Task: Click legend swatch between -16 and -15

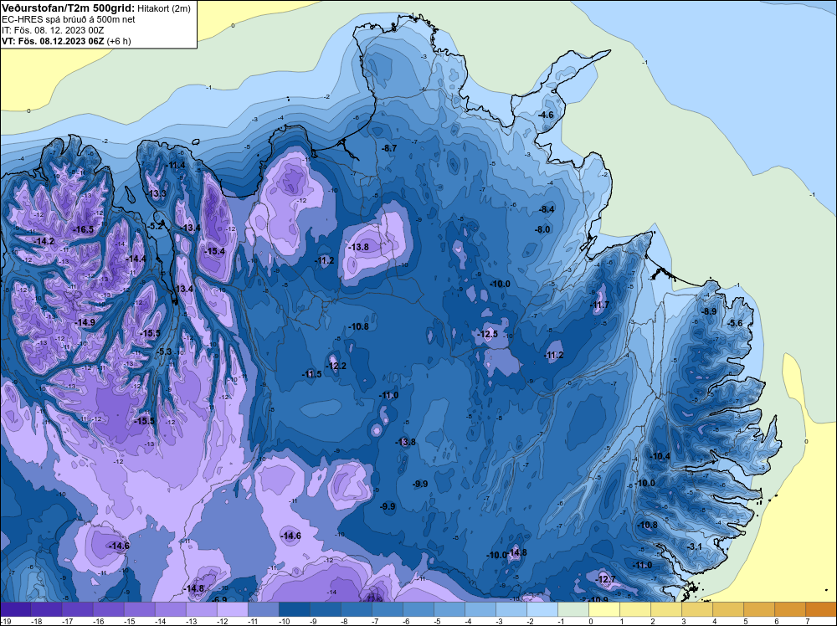Action: [108, 609]
